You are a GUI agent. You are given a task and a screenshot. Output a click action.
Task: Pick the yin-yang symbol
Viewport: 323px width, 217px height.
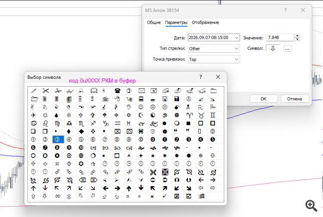pyautogui.click(x=153, y=115)
